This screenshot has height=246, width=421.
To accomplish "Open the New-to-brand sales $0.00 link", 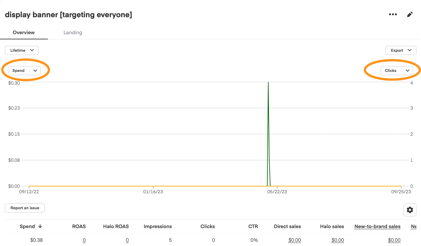I will [394, 240].
